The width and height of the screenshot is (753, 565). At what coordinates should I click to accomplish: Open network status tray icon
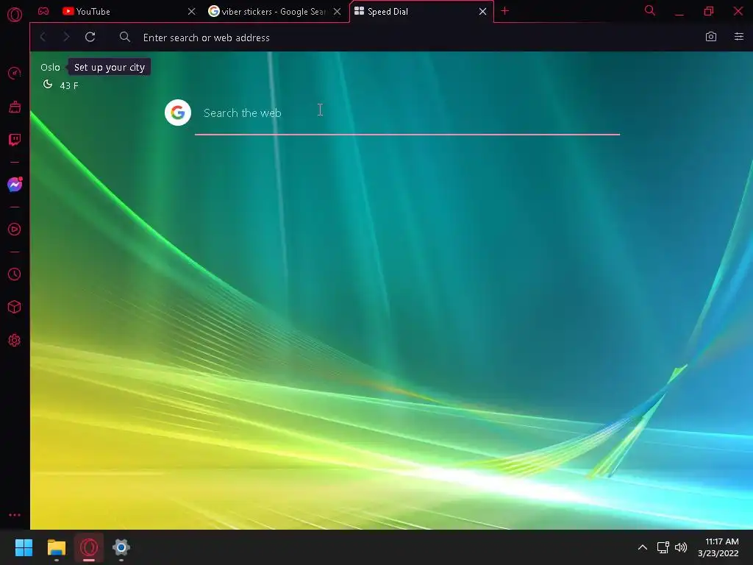pyautogui.click(x=663, y=547)
